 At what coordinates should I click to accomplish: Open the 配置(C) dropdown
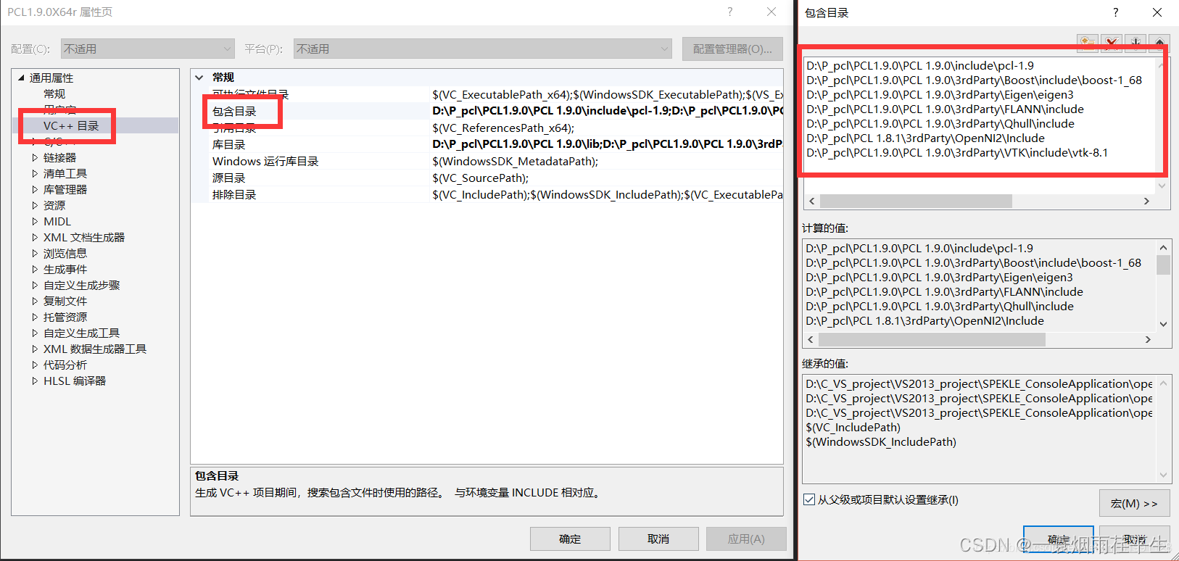(148, 49)
